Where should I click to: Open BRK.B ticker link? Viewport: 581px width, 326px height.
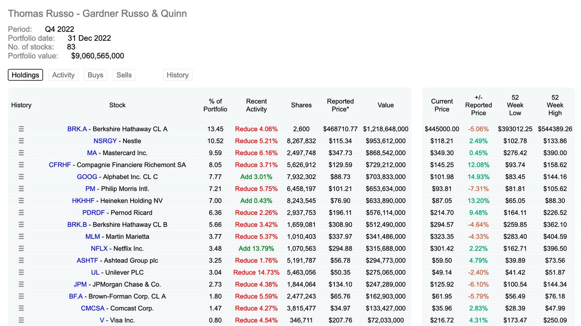coord(77,224)
